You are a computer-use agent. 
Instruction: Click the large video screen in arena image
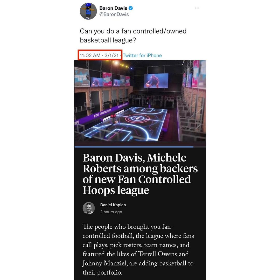click(x=156, y=81)
